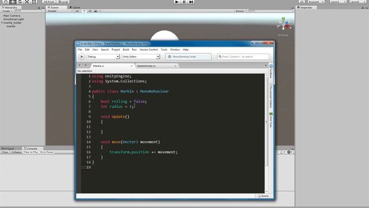Select the Rect tool in Unity toolbar

pyautogui.click(x=34, y=2)
